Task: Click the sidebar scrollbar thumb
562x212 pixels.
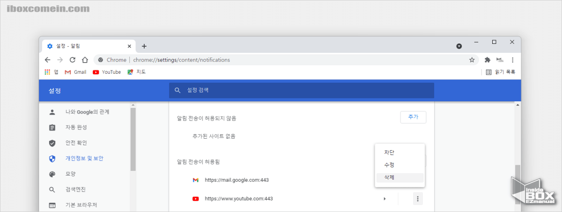Action: [133, 139]
